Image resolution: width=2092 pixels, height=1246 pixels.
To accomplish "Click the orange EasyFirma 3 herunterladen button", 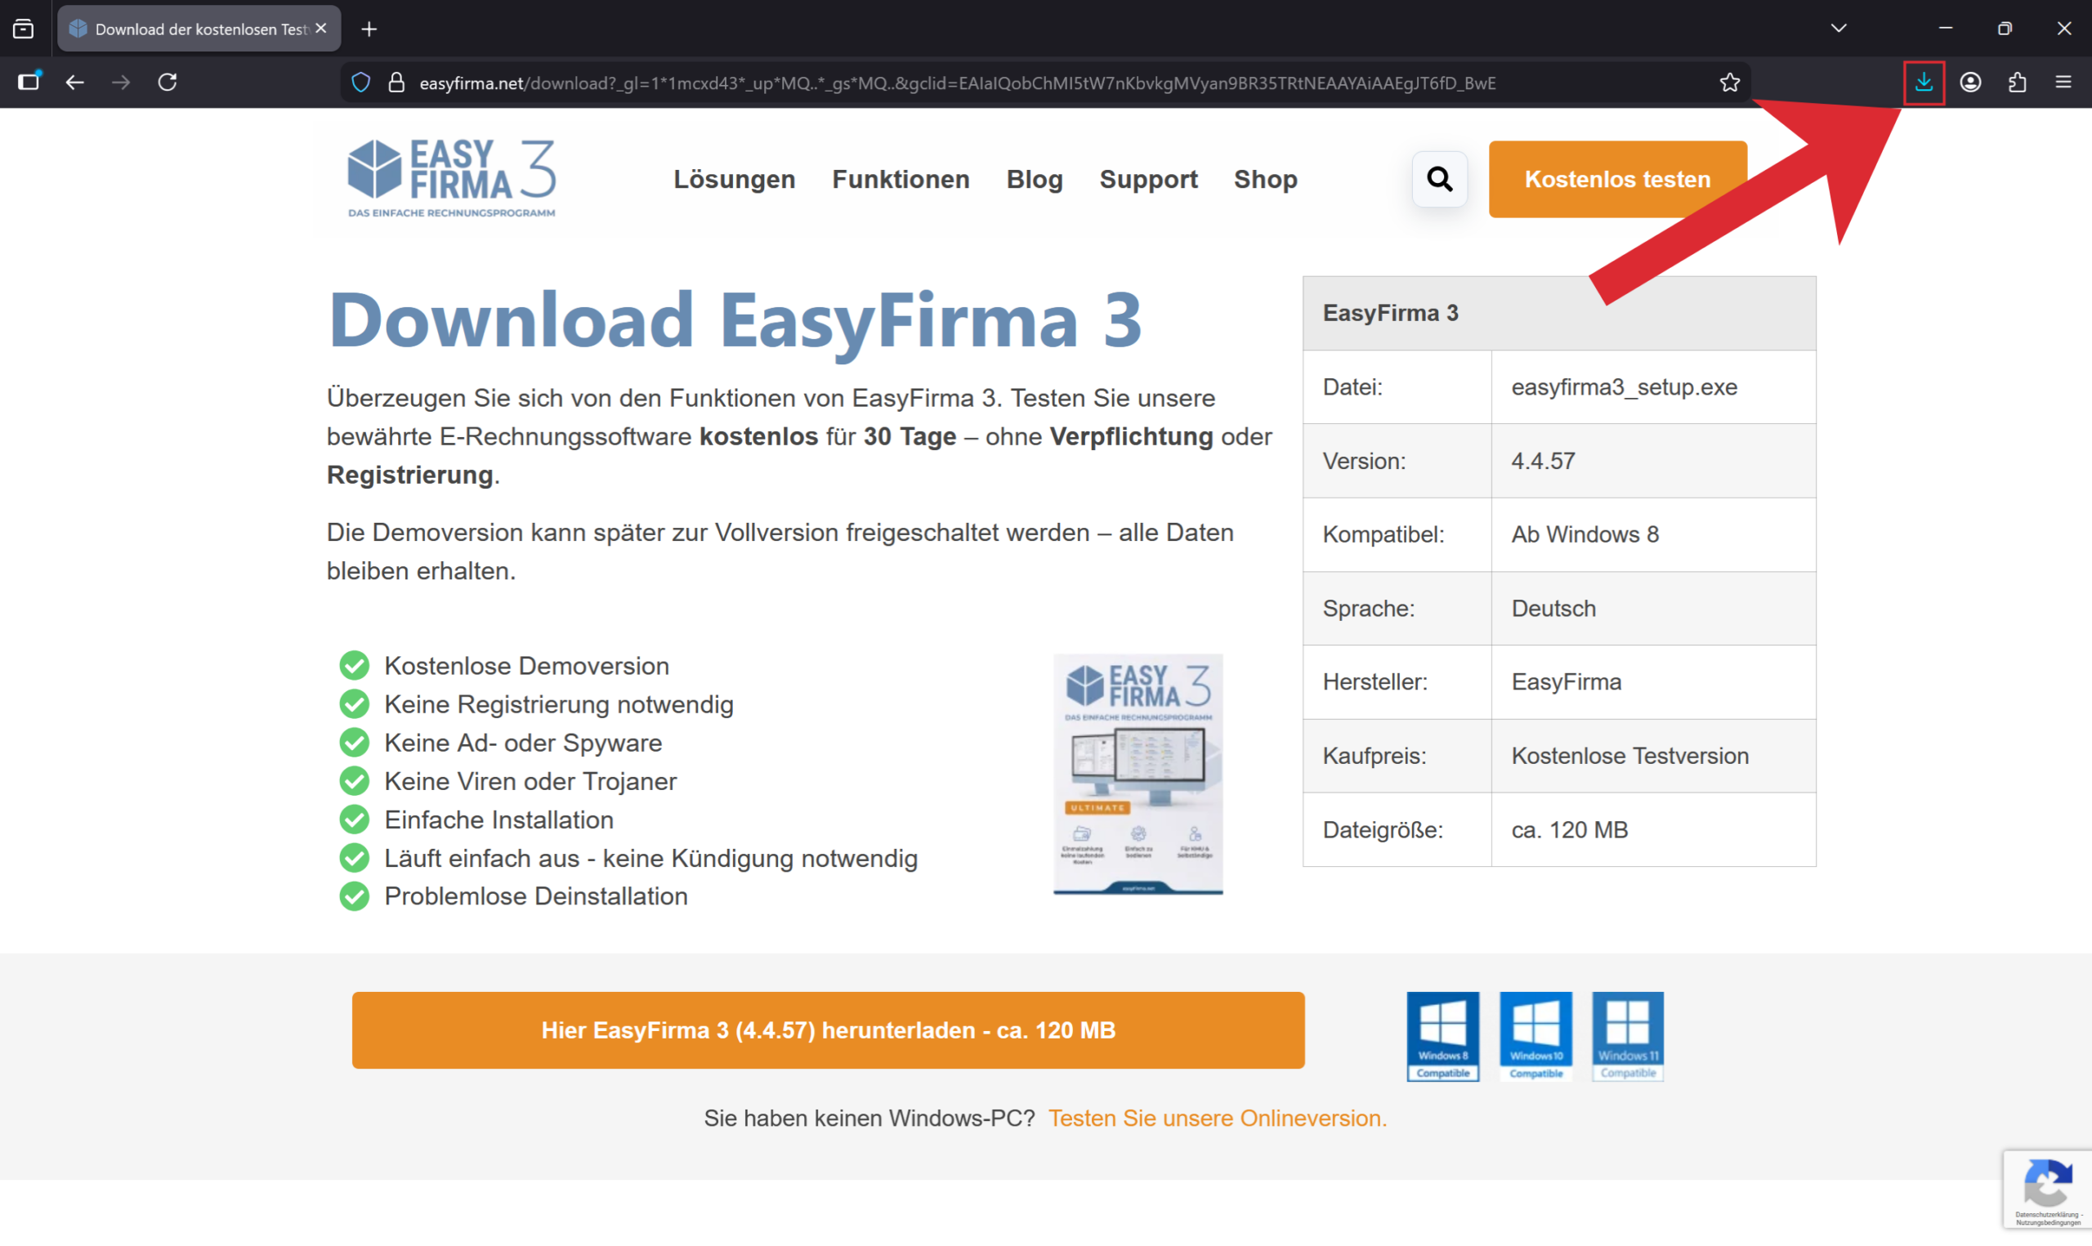I will pos(828,1030).
